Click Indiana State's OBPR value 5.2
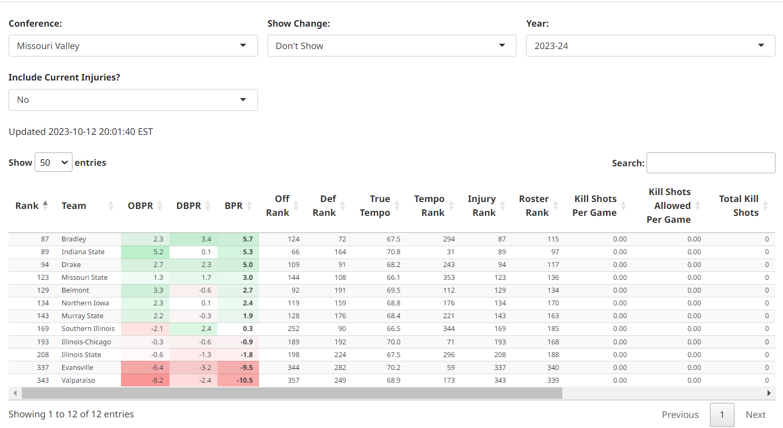 (x=158, y=252)
